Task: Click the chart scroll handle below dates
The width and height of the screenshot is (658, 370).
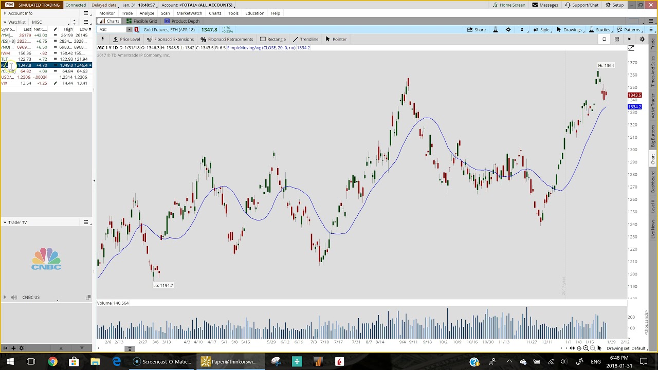Action: 130,349
